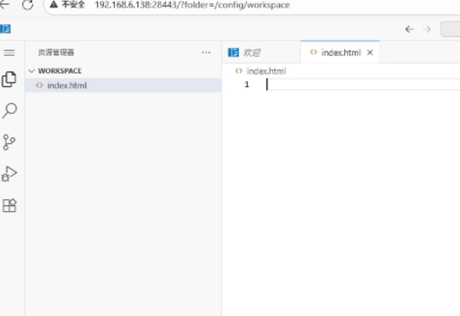
Task: Click the browser back arrow
Action: (x=5, y=5)
